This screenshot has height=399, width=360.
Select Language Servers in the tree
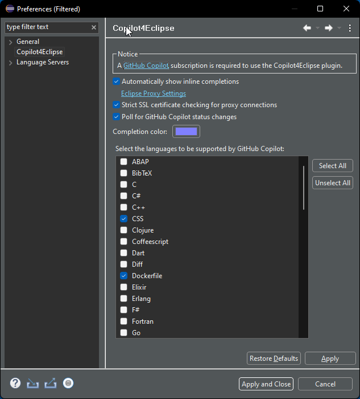coord(43,62)
